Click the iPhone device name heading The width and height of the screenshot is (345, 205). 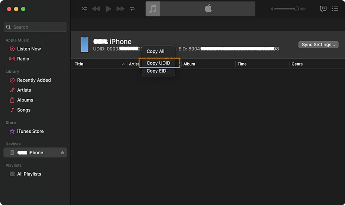[112, 42]
